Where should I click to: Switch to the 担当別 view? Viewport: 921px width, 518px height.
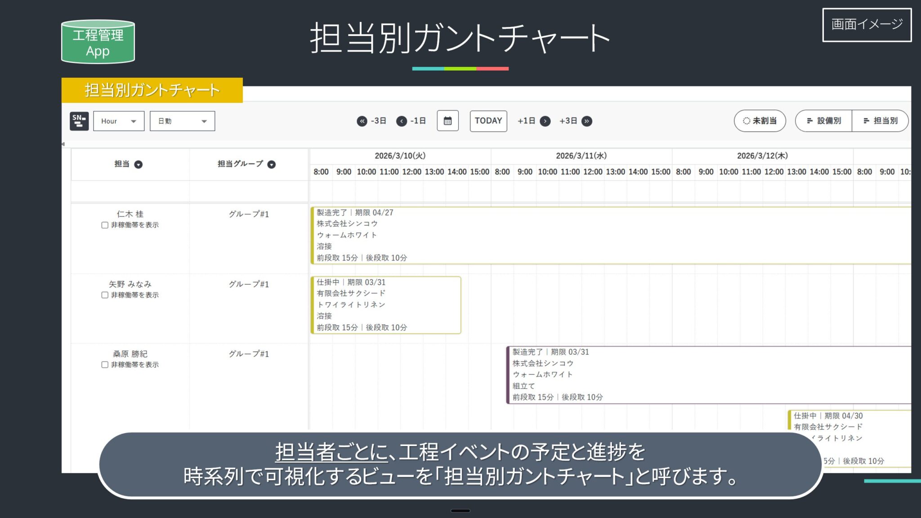click(880, 121)
